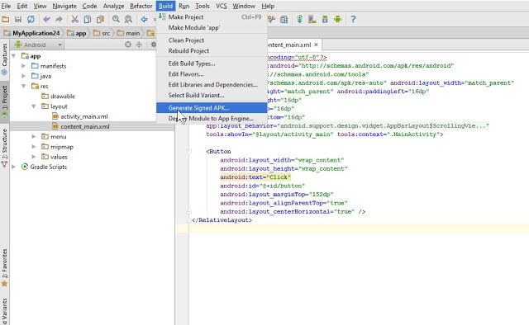Open the VCS menu

click(222, 6)
